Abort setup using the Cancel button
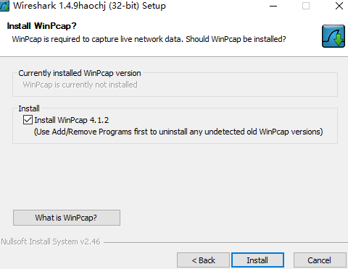 tap(320, 260)
